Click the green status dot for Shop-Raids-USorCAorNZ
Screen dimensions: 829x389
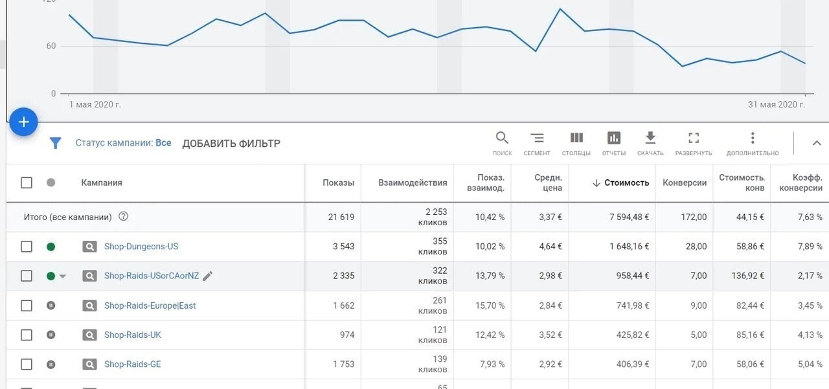point(51,276)
